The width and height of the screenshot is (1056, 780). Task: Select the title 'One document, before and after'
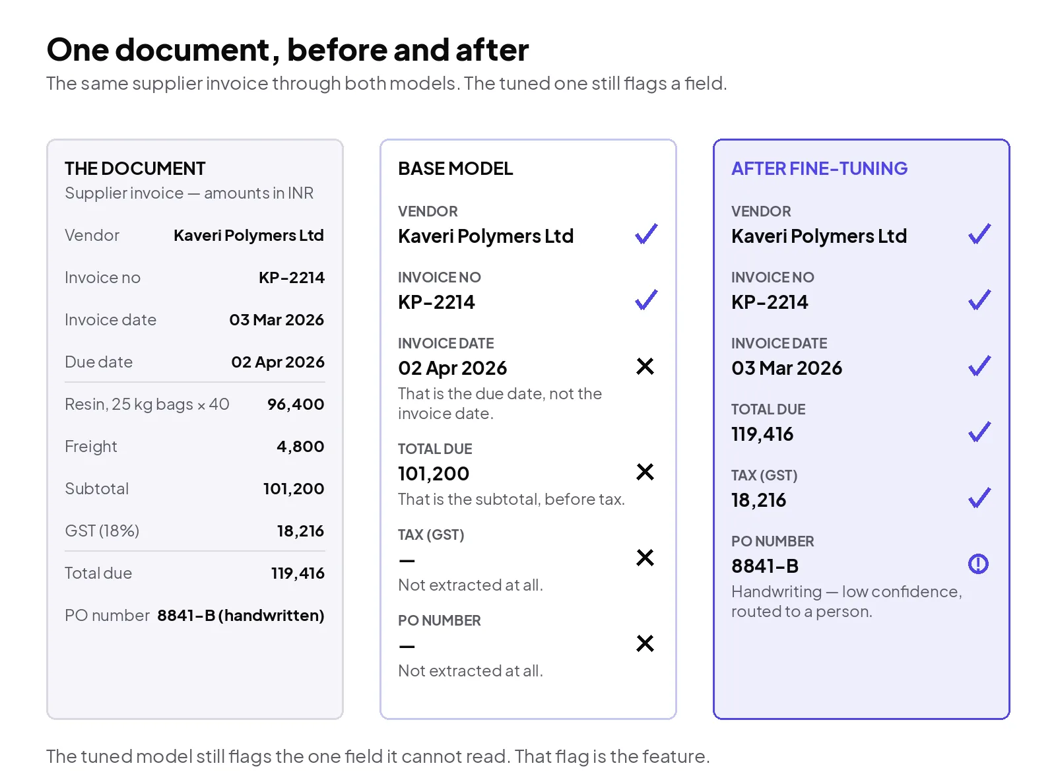pos(288,50)
